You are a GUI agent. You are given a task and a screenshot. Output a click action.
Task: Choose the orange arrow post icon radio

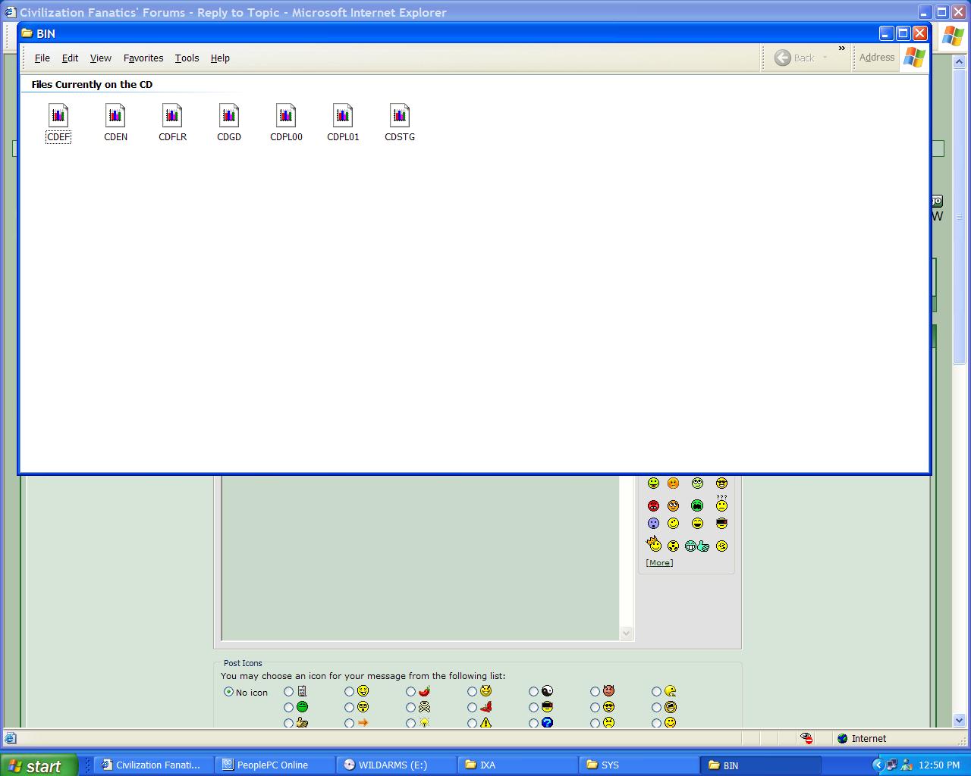(349, 724)
